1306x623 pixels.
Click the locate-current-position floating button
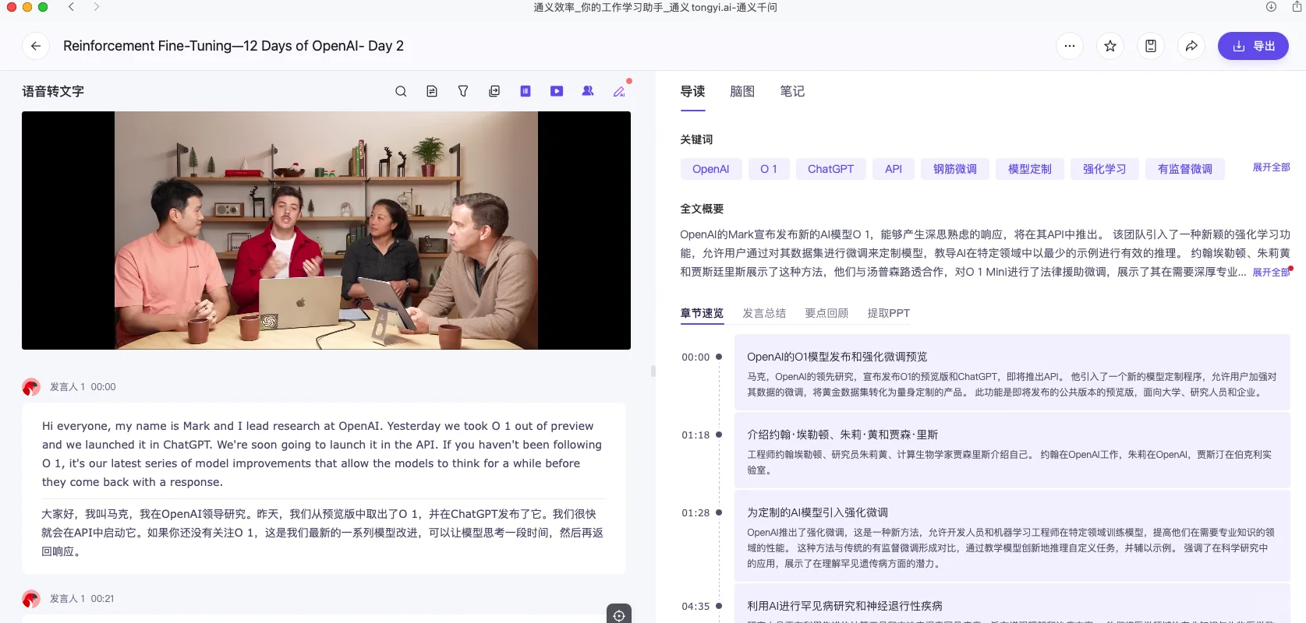[619, 614]
